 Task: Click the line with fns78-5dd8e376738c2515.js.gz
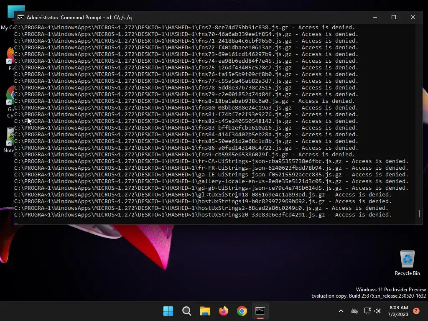(186, 88)
